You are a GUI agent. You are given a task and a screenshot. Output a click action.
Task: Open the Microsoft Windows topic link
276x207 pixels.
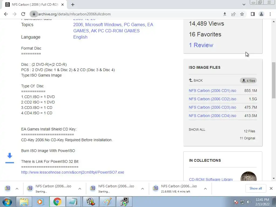click(103, 25)
